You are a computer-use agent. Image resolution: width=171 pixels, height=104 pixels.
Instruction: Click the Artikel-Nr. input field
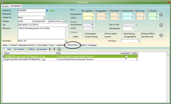(x=31, y=10)
